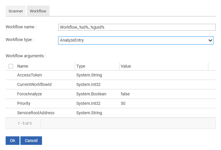Viewport: 221px width, 150px height.
Task: Sort by the Name column header
Action: point(23,66)
